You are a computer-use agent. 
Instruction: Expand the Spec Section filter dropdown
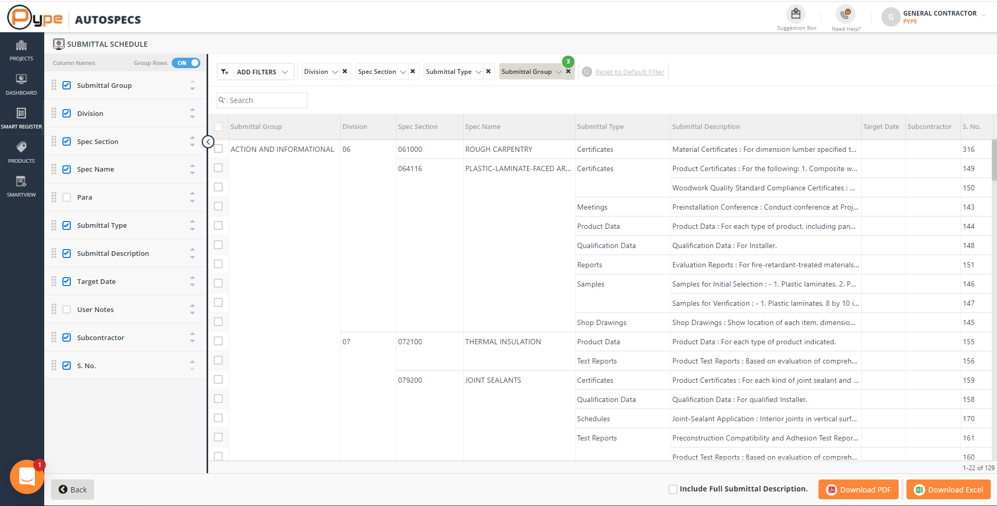pyautogui.click(x=403, y=72)
